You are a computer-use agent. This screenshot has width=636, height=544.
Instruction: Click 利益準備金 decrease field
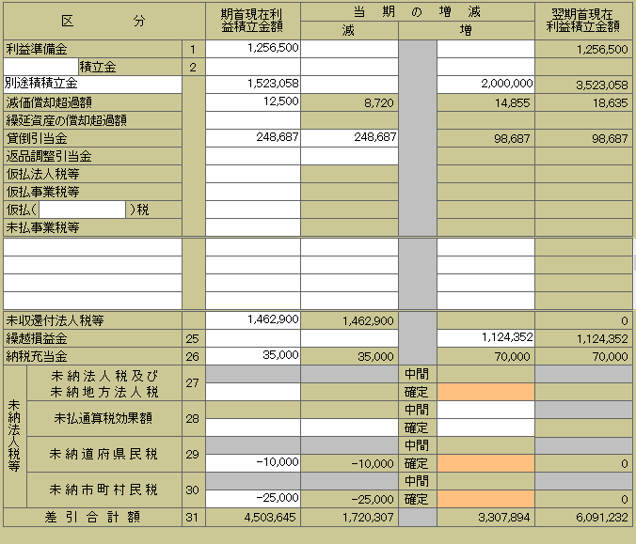click(x=349, y=49)
